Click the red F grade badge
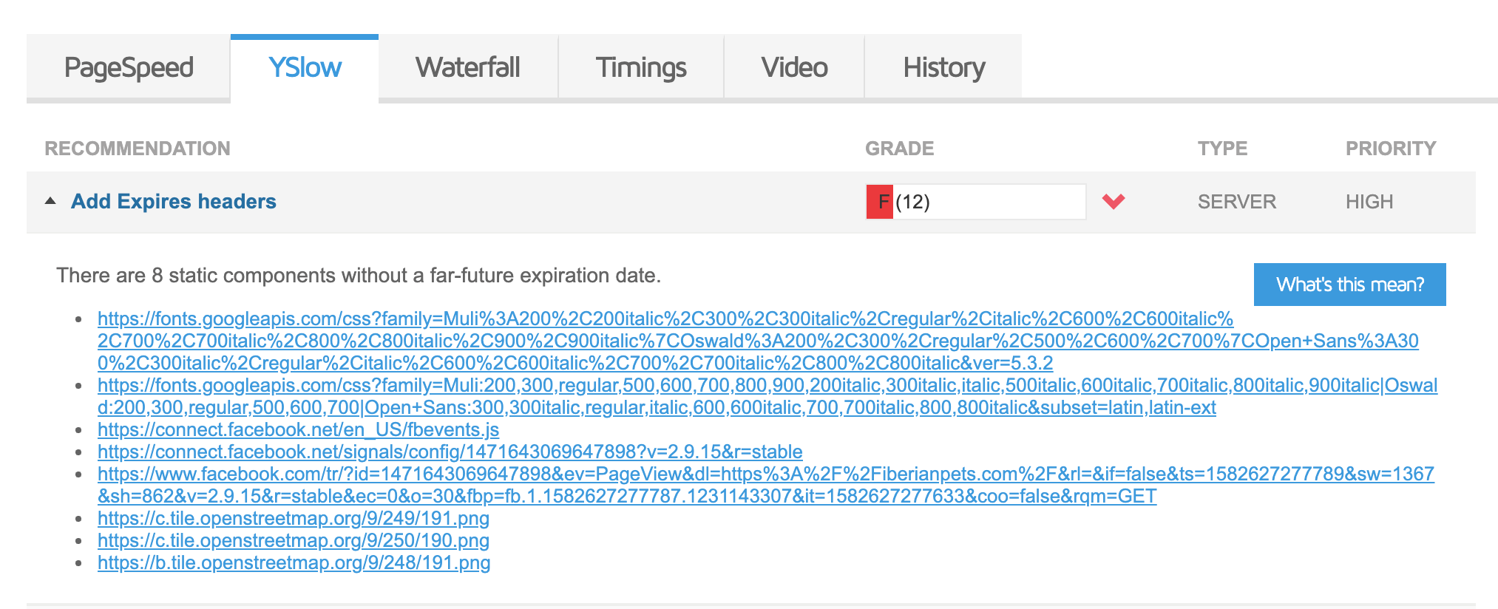 coord(880,202)
